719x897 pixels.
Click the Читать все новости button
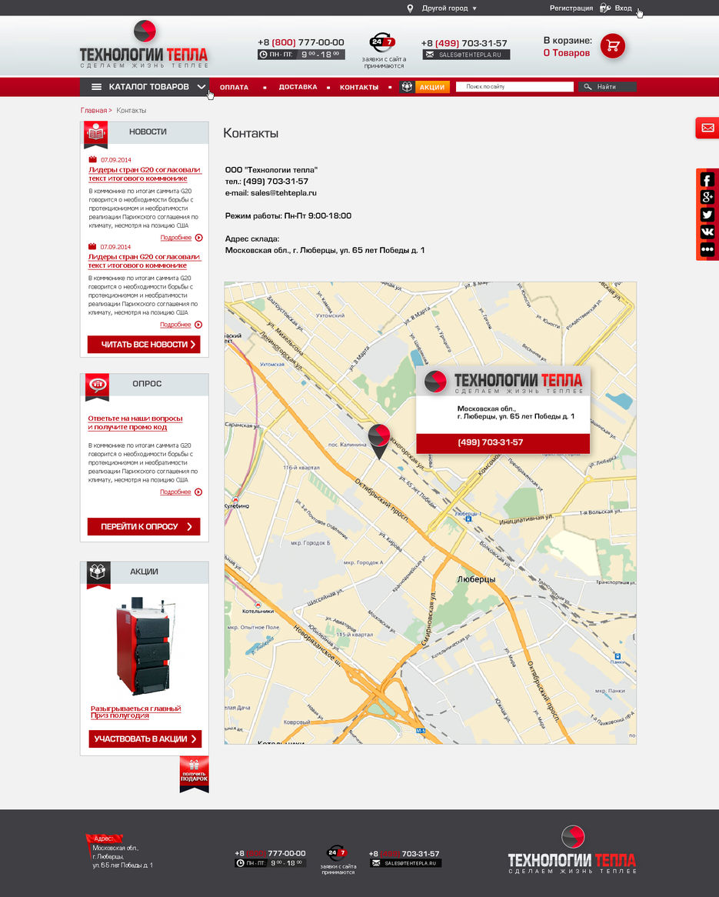coord(144,345)
